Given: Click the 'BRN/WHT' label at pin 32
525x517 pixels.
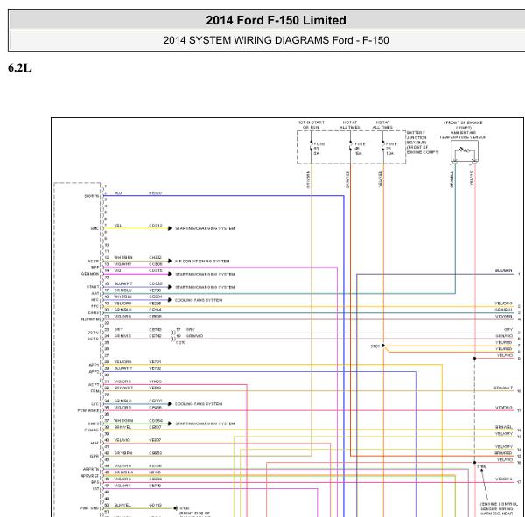Looking at the screenshot, I should tap(123, 388).
